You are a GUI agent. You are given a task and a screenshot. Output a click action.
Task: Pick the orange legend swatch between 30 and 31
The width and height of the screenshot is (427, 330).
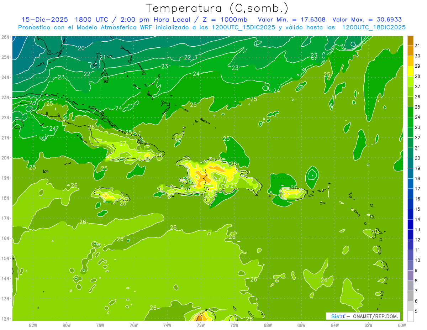coord(410,51)
